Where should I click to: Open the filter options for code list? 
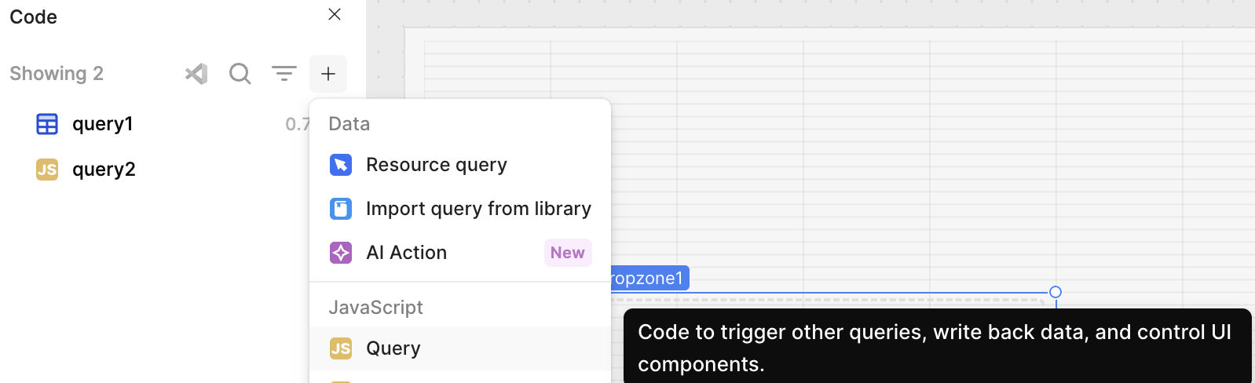pyautogui.click(x=284, y=74)
